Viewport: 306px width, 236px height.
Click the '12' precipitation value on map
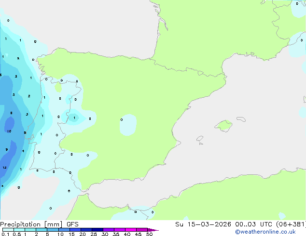tap(5, 168)
